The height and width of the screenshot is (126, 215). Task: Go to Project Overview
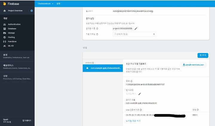15,11
